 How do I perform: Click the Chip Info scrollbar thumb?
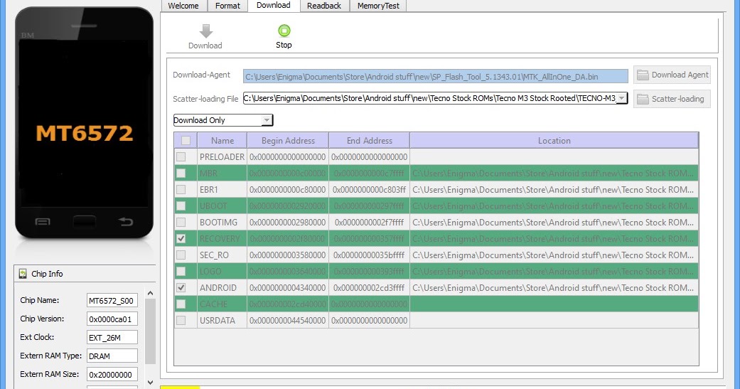[x=150, y=331]
